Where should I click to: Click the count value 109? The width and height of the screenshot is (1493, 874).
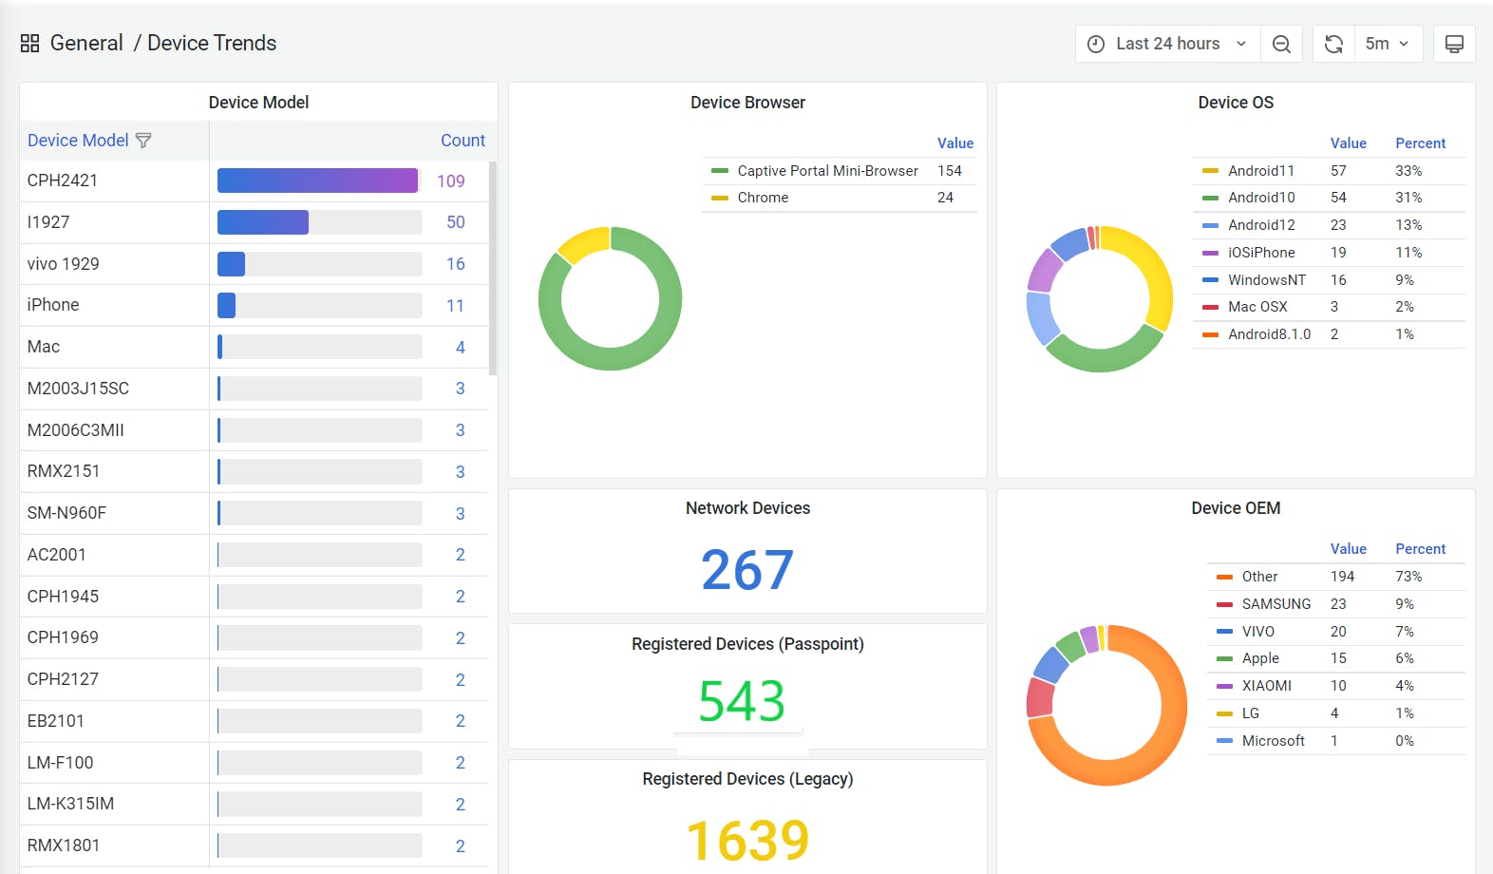(x=451, y=181)
